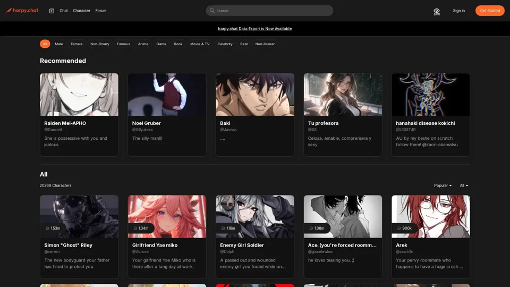Select the Female category filter
The image size is (510, 287).
(76, 44)
